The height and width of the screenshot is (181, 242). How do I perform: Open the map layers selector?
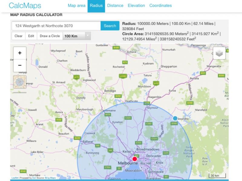coord(219,53)
